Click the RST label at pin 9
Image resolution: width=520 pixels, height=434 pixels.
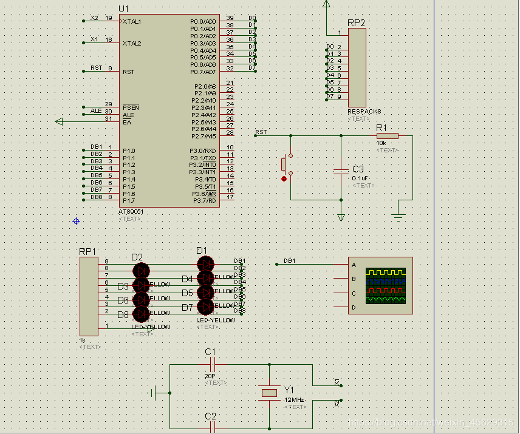point(97,68)
